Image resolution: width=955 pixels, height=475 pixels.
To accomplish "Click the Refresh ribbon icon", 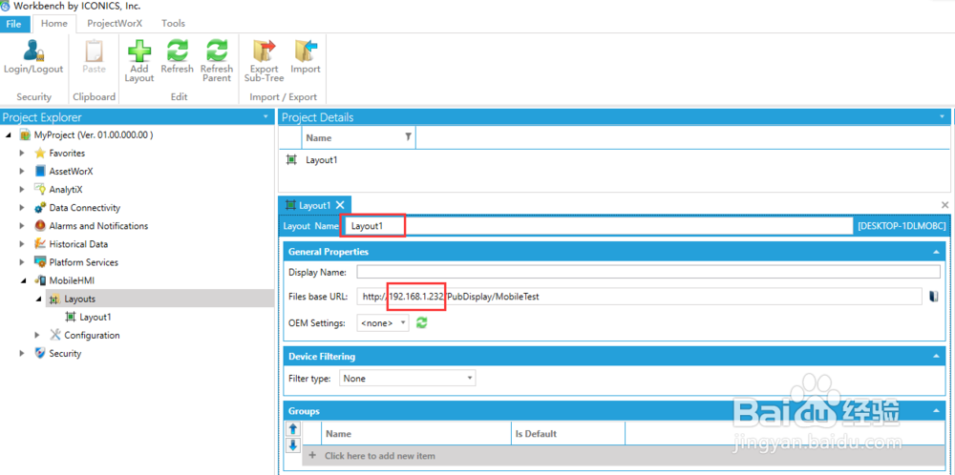I will tap(178, 51).
